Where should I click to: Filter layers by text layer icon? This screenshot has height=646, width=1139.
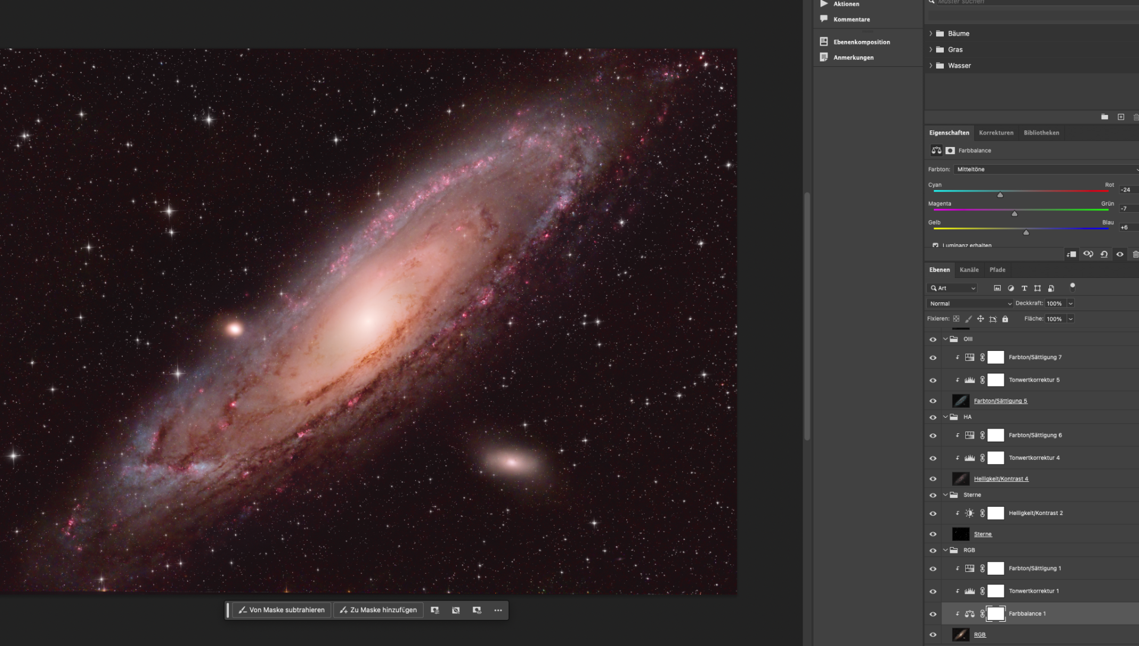(x=1024, y=288)
